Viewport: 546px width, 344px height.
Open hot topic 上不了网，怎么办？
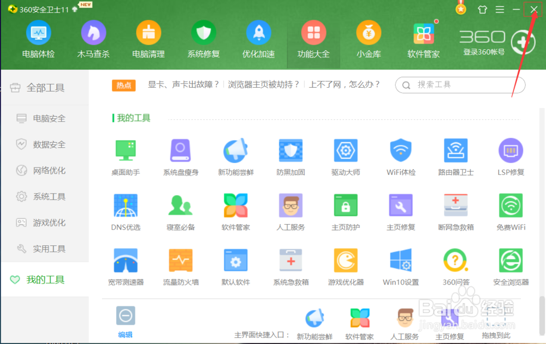click(x=345, y=85)
